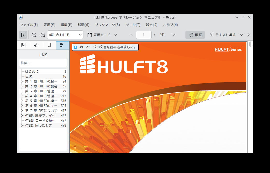Viewport: 270px width, 173px height.
Task: Open 移動(G) menu
Action: click(x=83, y=25)
